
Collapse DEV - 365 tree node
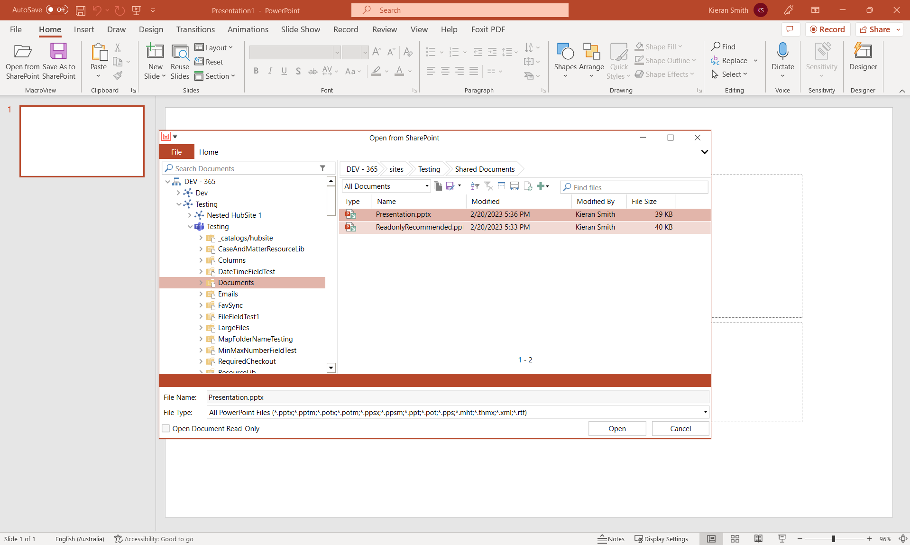[x=167, y=181]
